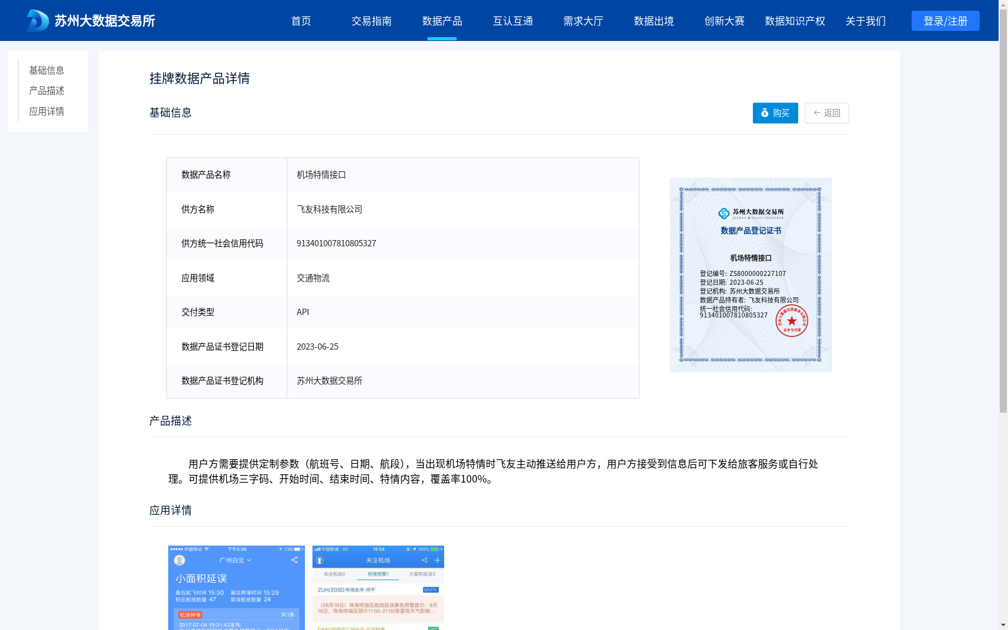Select the 交通物流 table value
Viewport: 1008px width, 630px height.
point(313,278)
